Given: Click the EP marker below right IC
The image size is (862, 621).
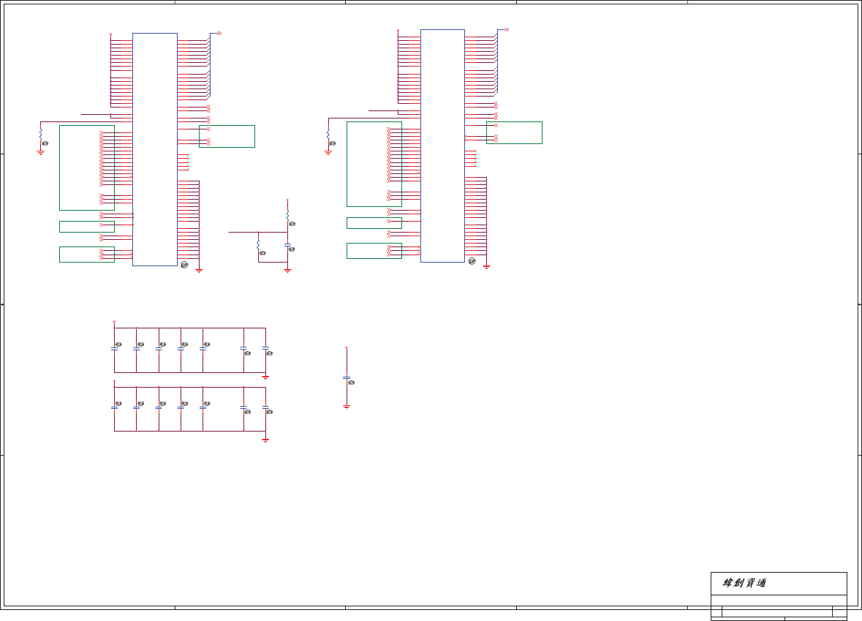Looking at the screenshot, I should coord(472,261).
